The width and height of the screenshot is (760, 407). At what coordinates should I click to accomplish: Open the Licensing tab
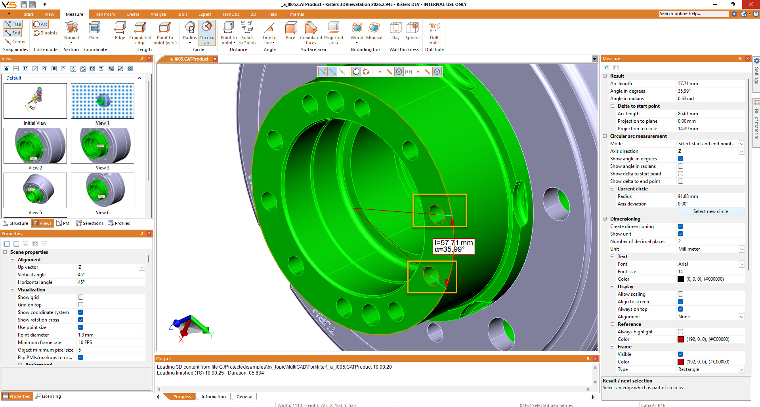tap(48, 396)
